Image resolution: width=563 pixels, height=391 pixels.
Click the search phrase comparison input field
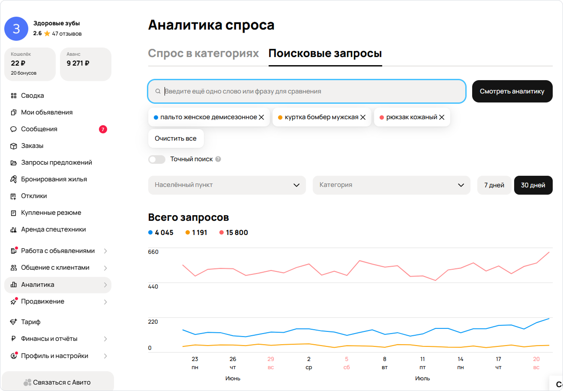tap(313, 91)
